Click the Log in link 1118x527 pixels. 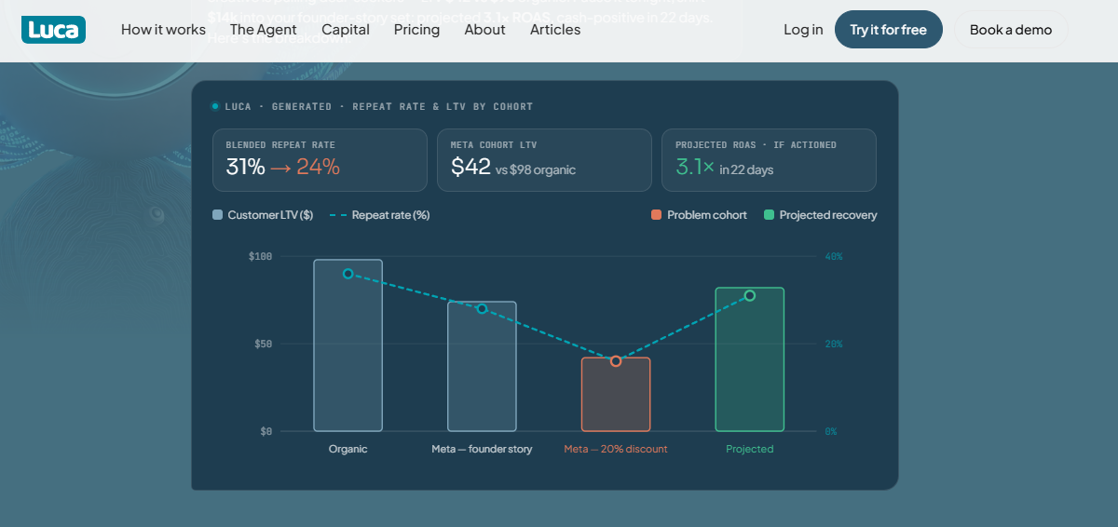803,30
